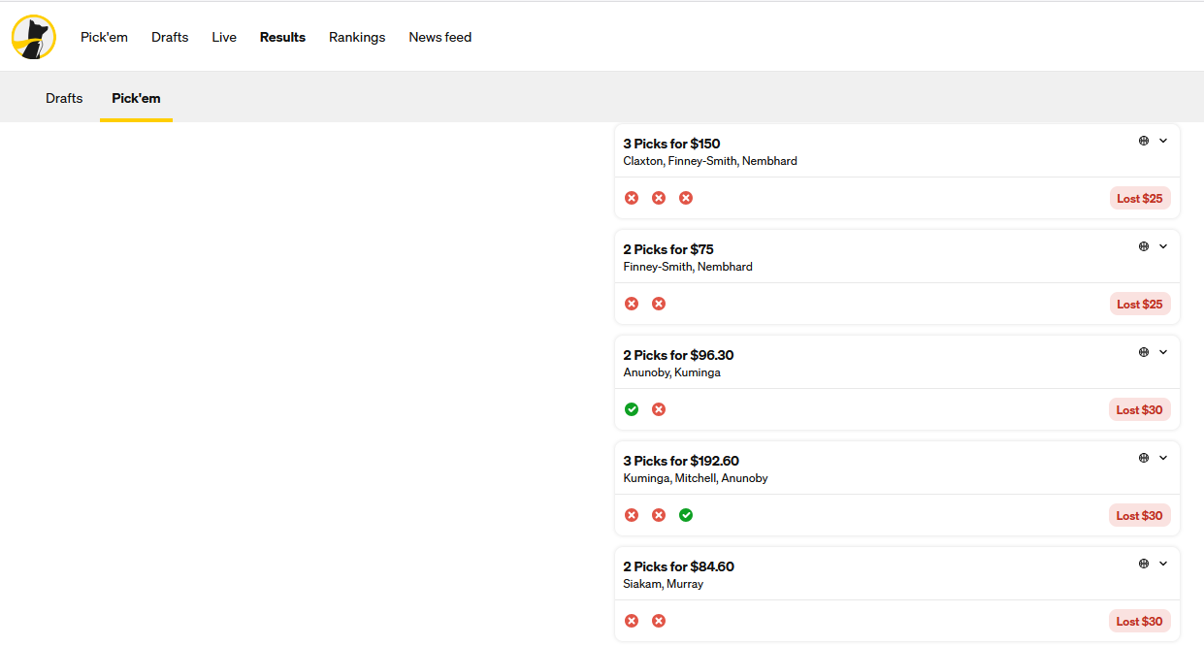Screen dimensions: 1204x646
Task: Click green checkmark in $96.30 entry
Action: click(632, 409)
